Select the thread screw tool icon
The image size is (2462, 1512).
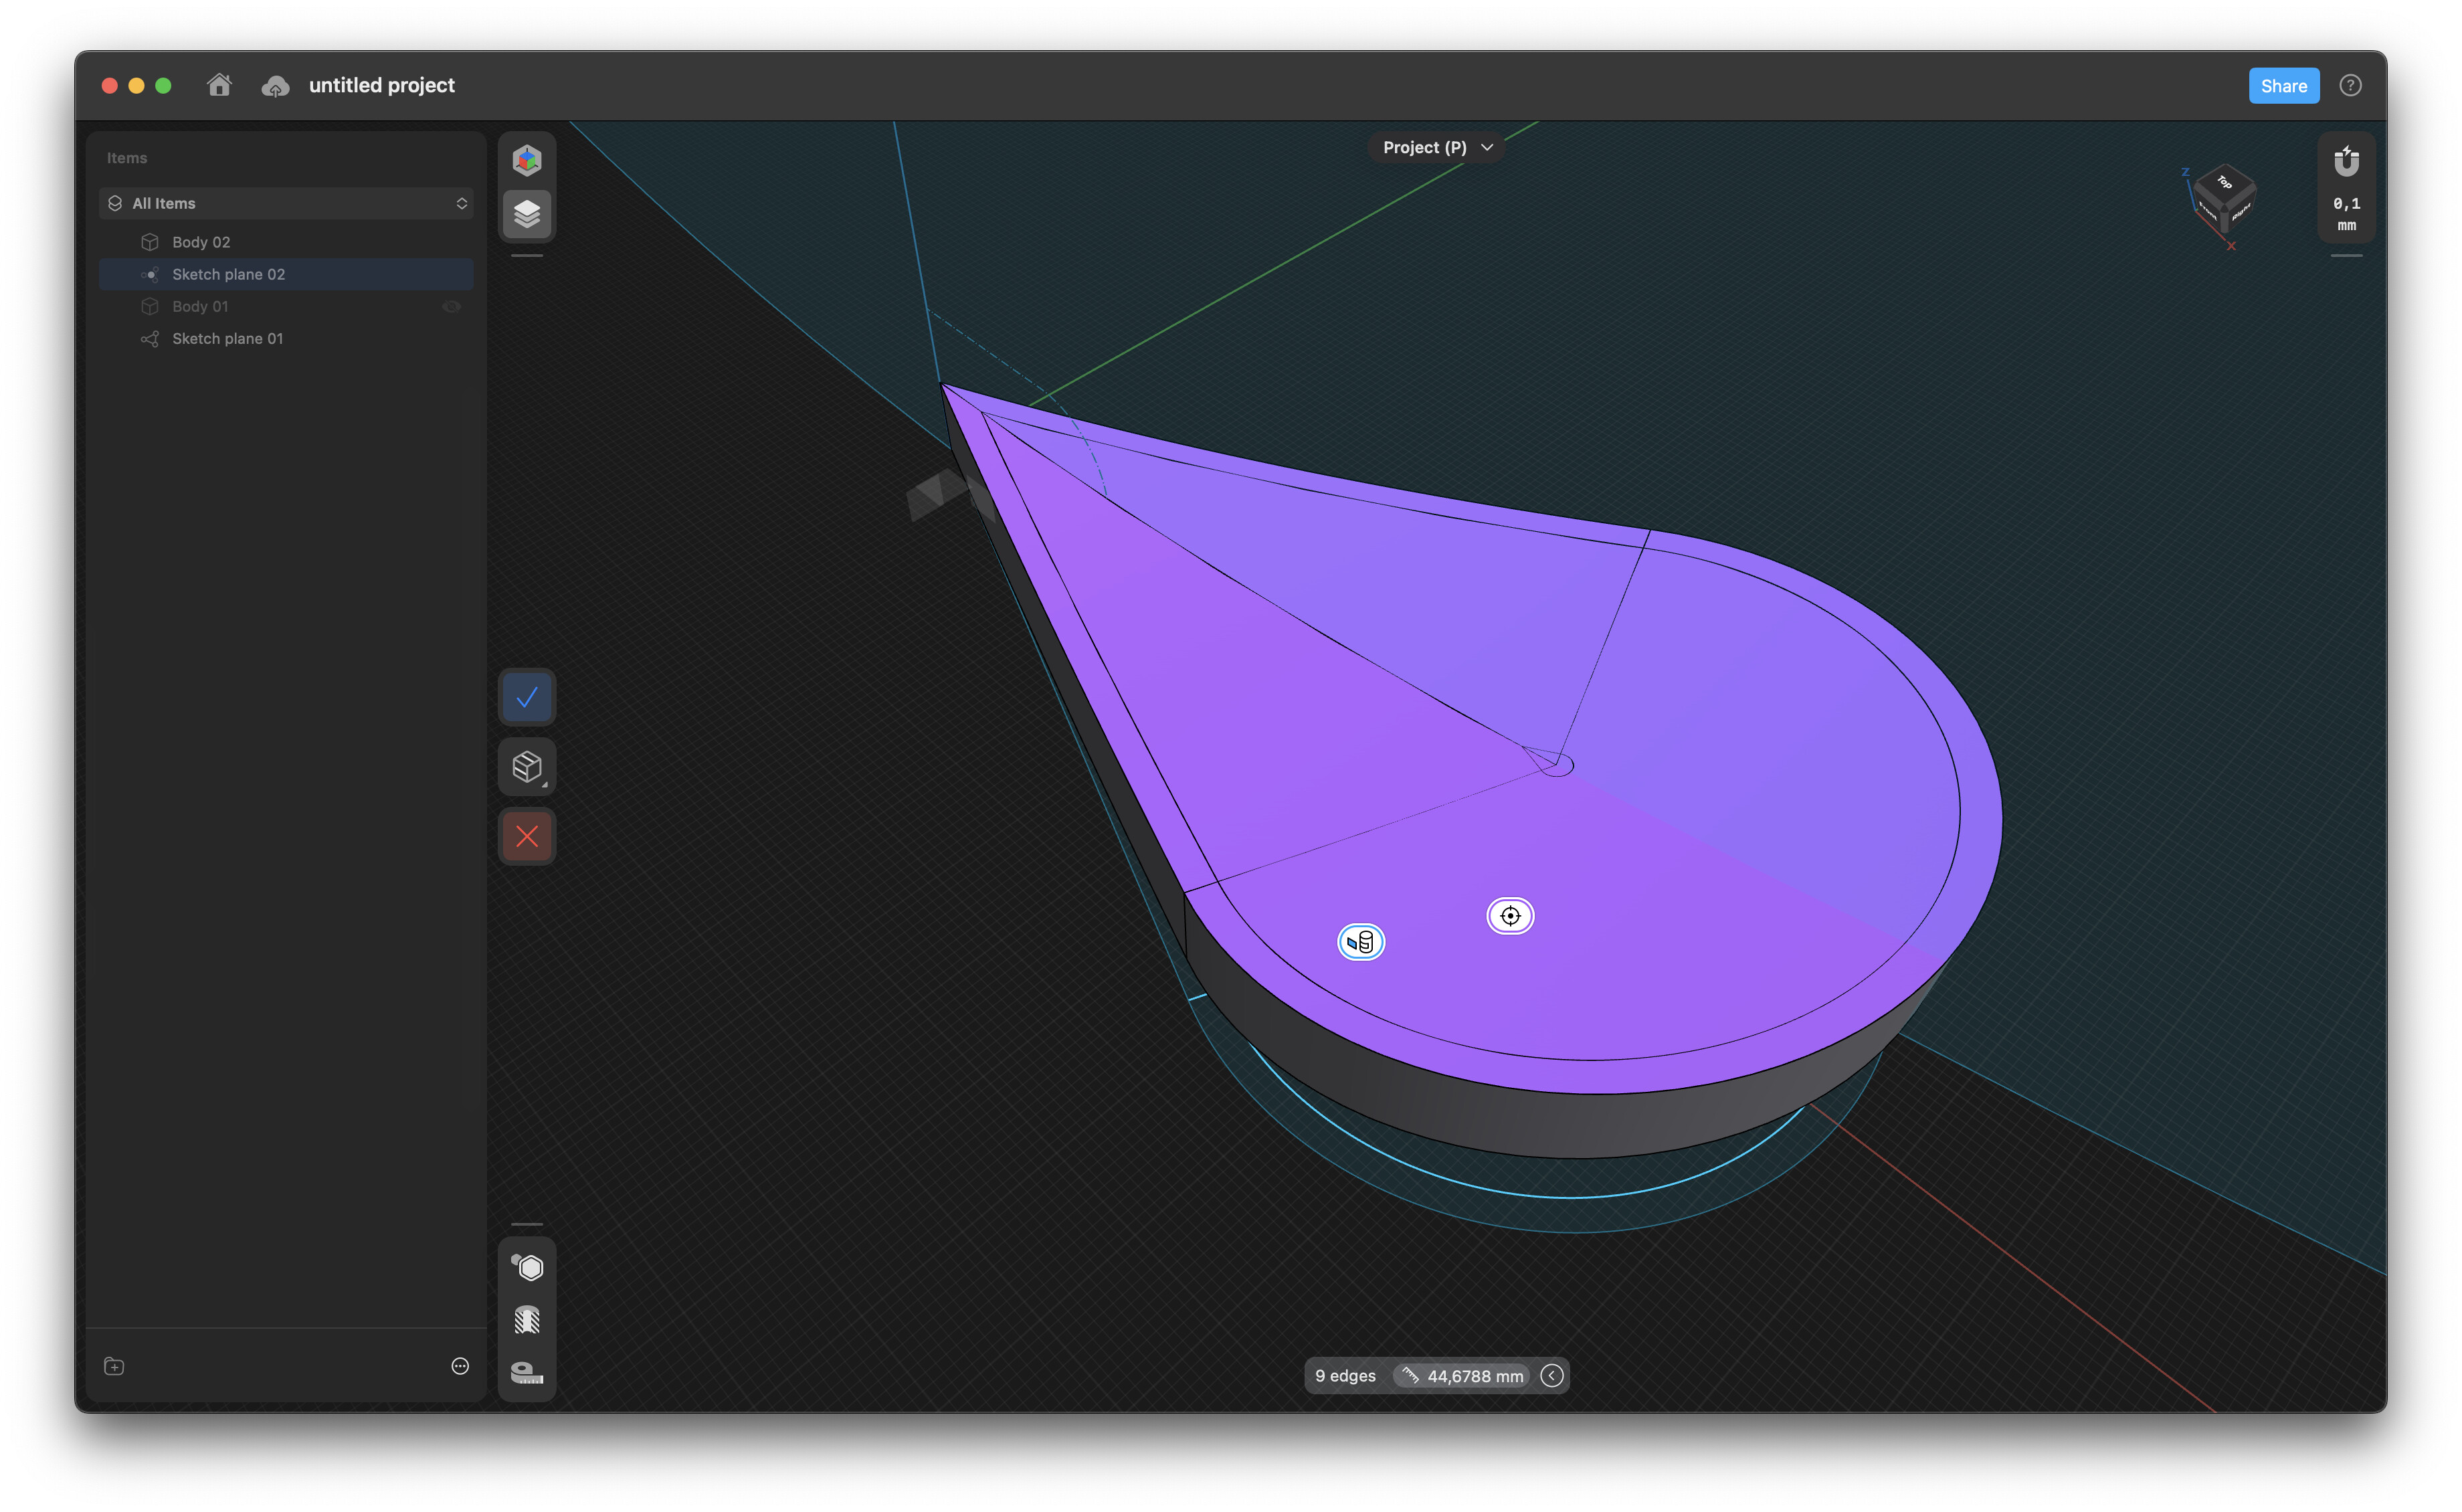pos(527,1320)
